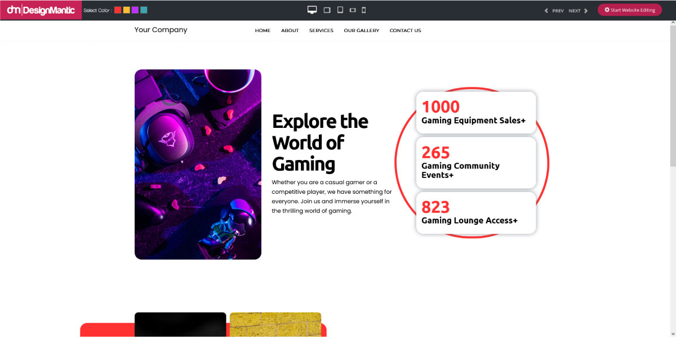The image size is (676, 338).
Task: Pick the purple color theme swatch
Action: point(135,10)
